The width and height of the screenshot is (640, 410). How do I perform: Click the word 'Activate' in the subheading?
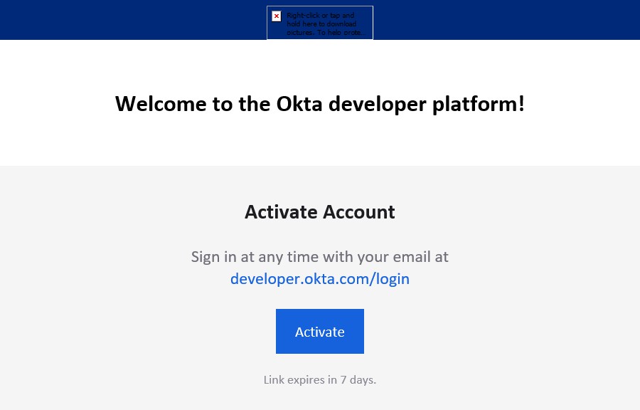coord(281,212)
